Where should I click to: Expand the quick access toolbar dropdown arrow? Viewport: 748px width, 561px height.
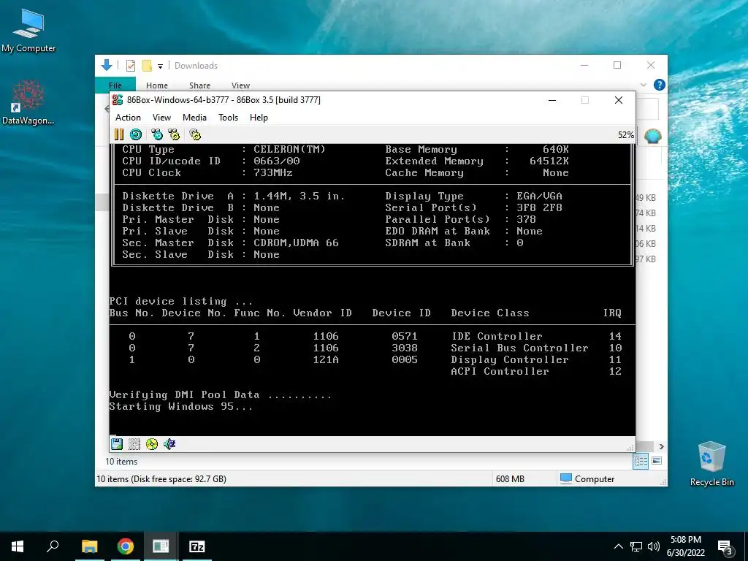point(160,66)
